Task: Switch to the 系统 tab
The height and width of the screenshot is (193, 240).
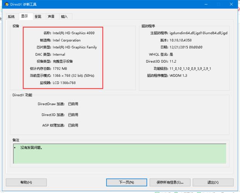Action: tap(11, 17)
